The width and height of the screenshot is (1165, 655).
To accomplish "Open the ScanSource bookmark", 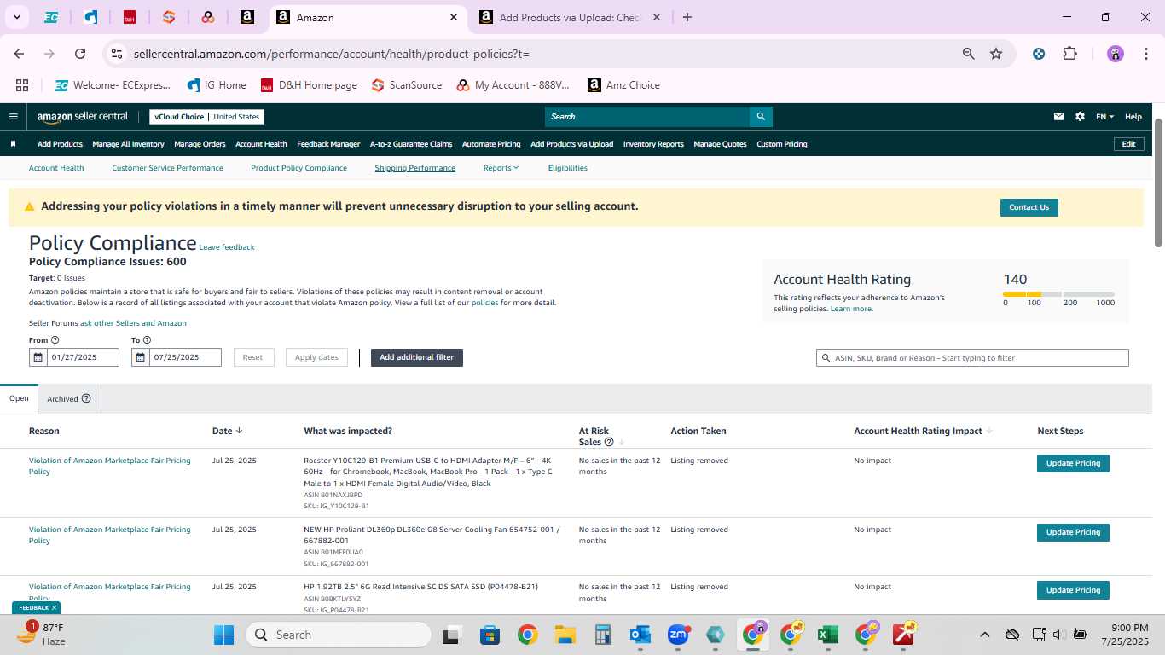I will [407, 85].
